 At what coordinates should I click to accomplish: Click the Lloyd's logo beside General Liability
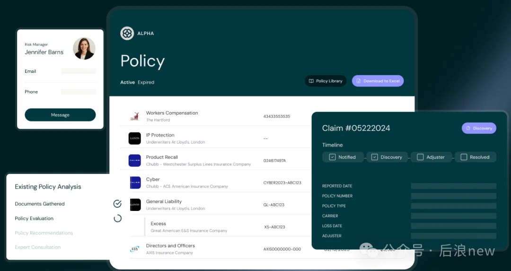pos(135,205)
